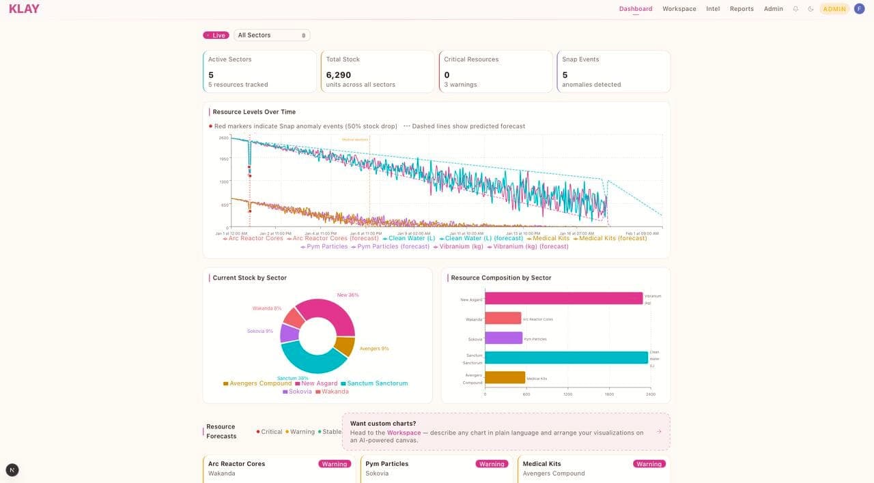The height and width of the screenshot is (483, 874).
Task: Click the "Resource Composition by Sector" heading
Action: 501,278
